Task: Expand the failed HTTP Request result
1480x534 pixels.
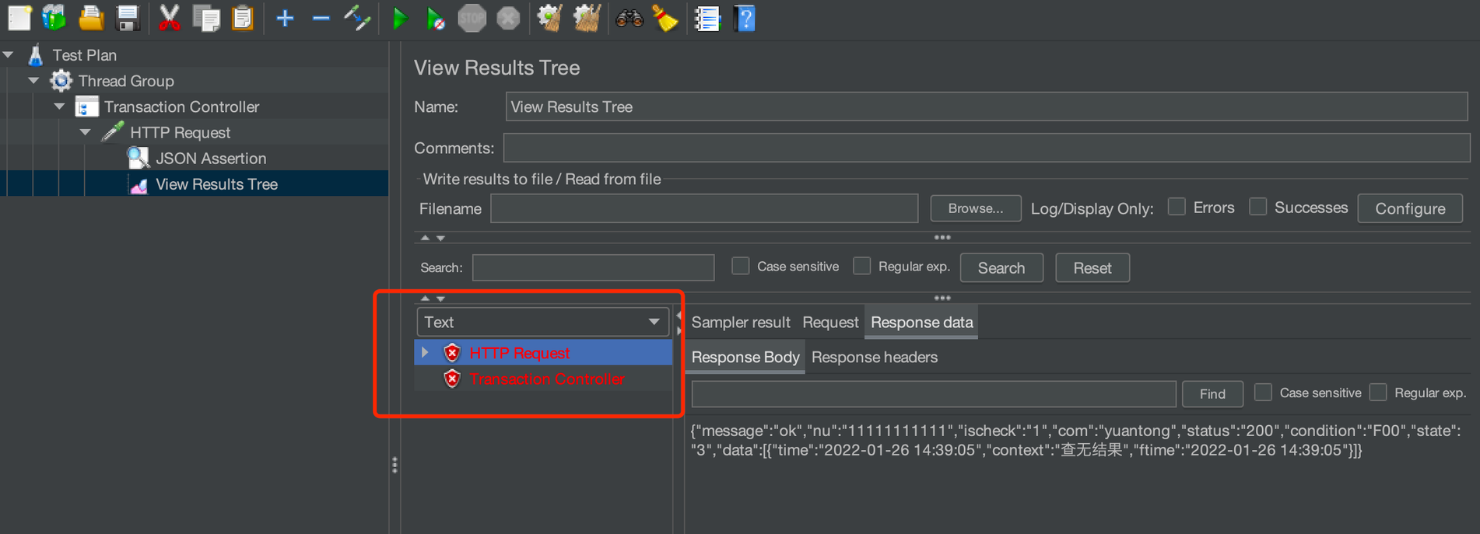Action: tap(425, 353)
